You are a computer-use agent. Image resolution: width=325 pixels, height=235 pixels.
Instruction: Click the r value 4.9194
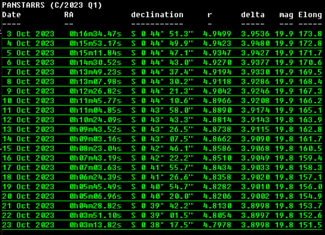point(219,72)
